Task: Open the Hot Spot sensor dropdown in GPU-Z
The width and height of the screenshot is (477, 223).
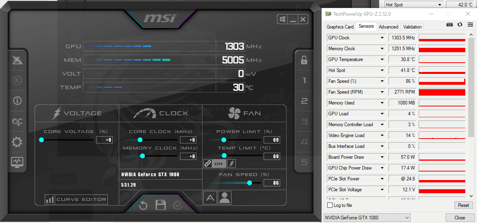Action: [x=382, y=70]
